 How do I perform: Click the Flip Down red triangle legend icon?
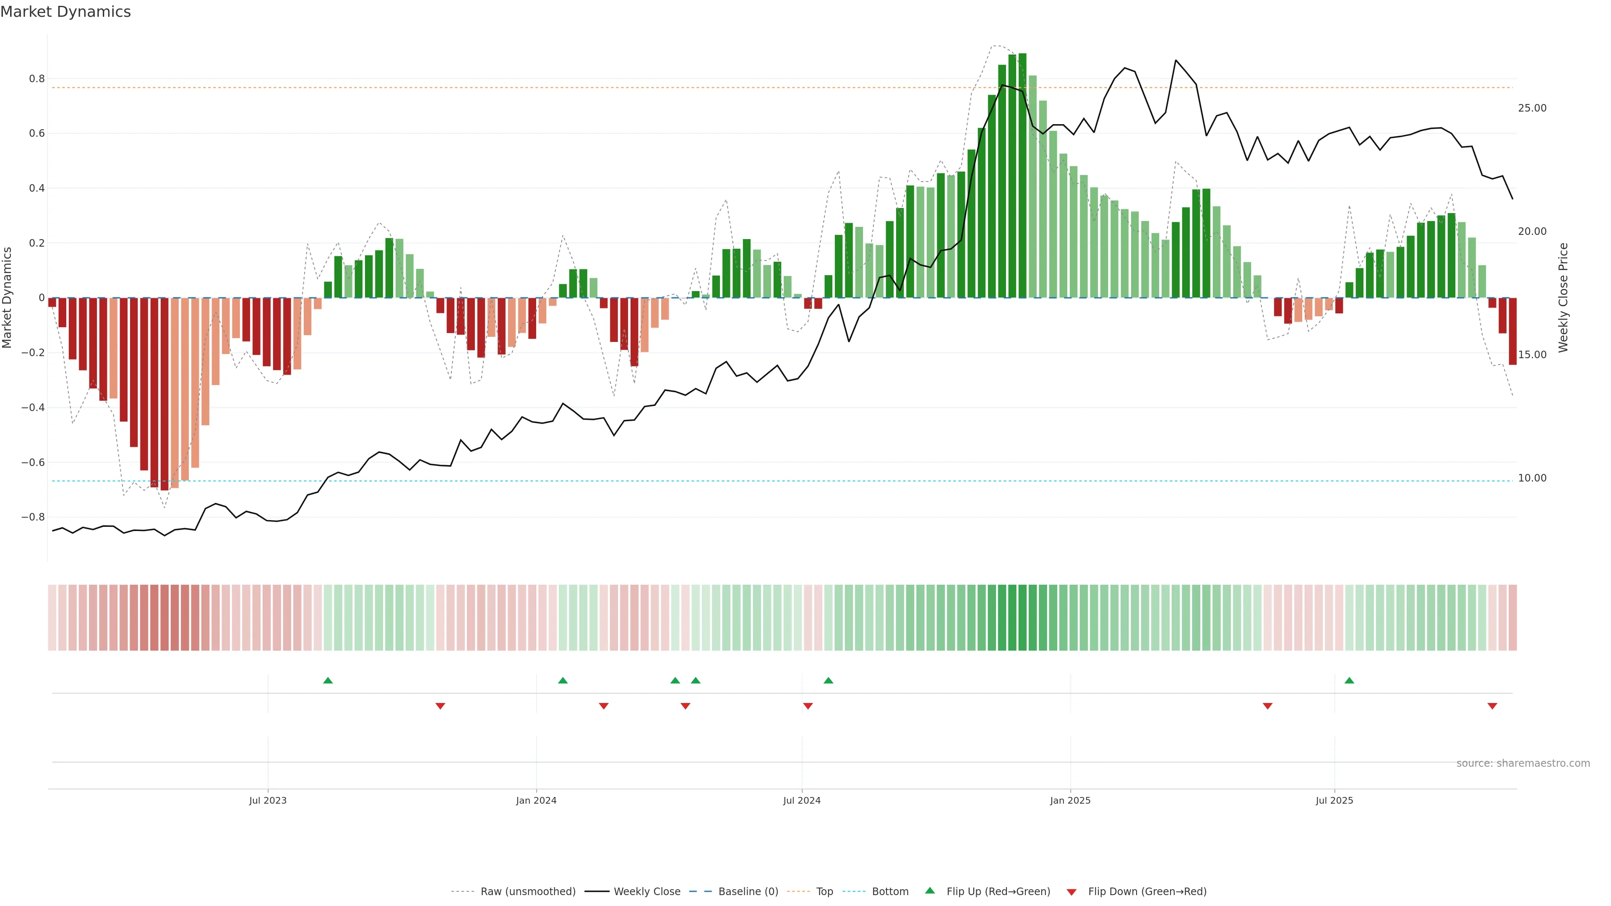(1071, 892)
